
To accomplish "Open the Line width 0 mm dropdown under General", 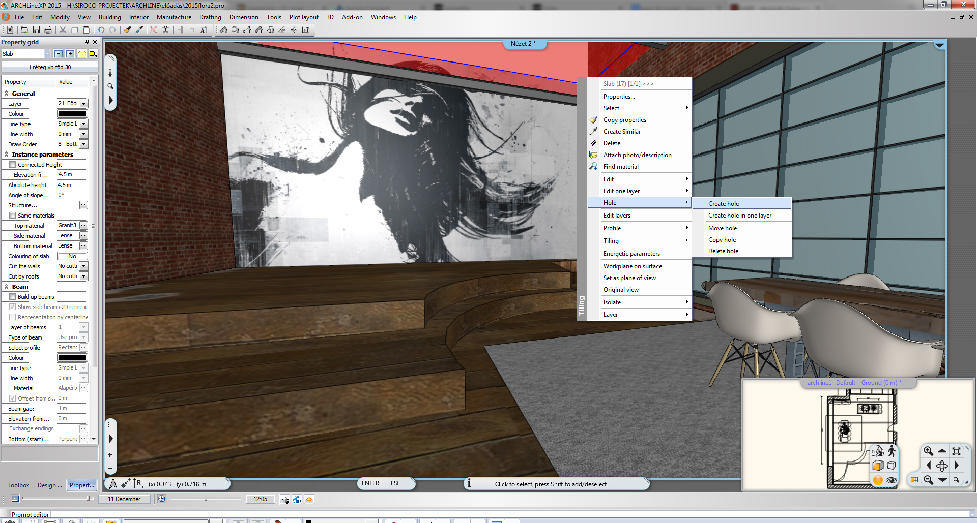I will click(84, 134).
